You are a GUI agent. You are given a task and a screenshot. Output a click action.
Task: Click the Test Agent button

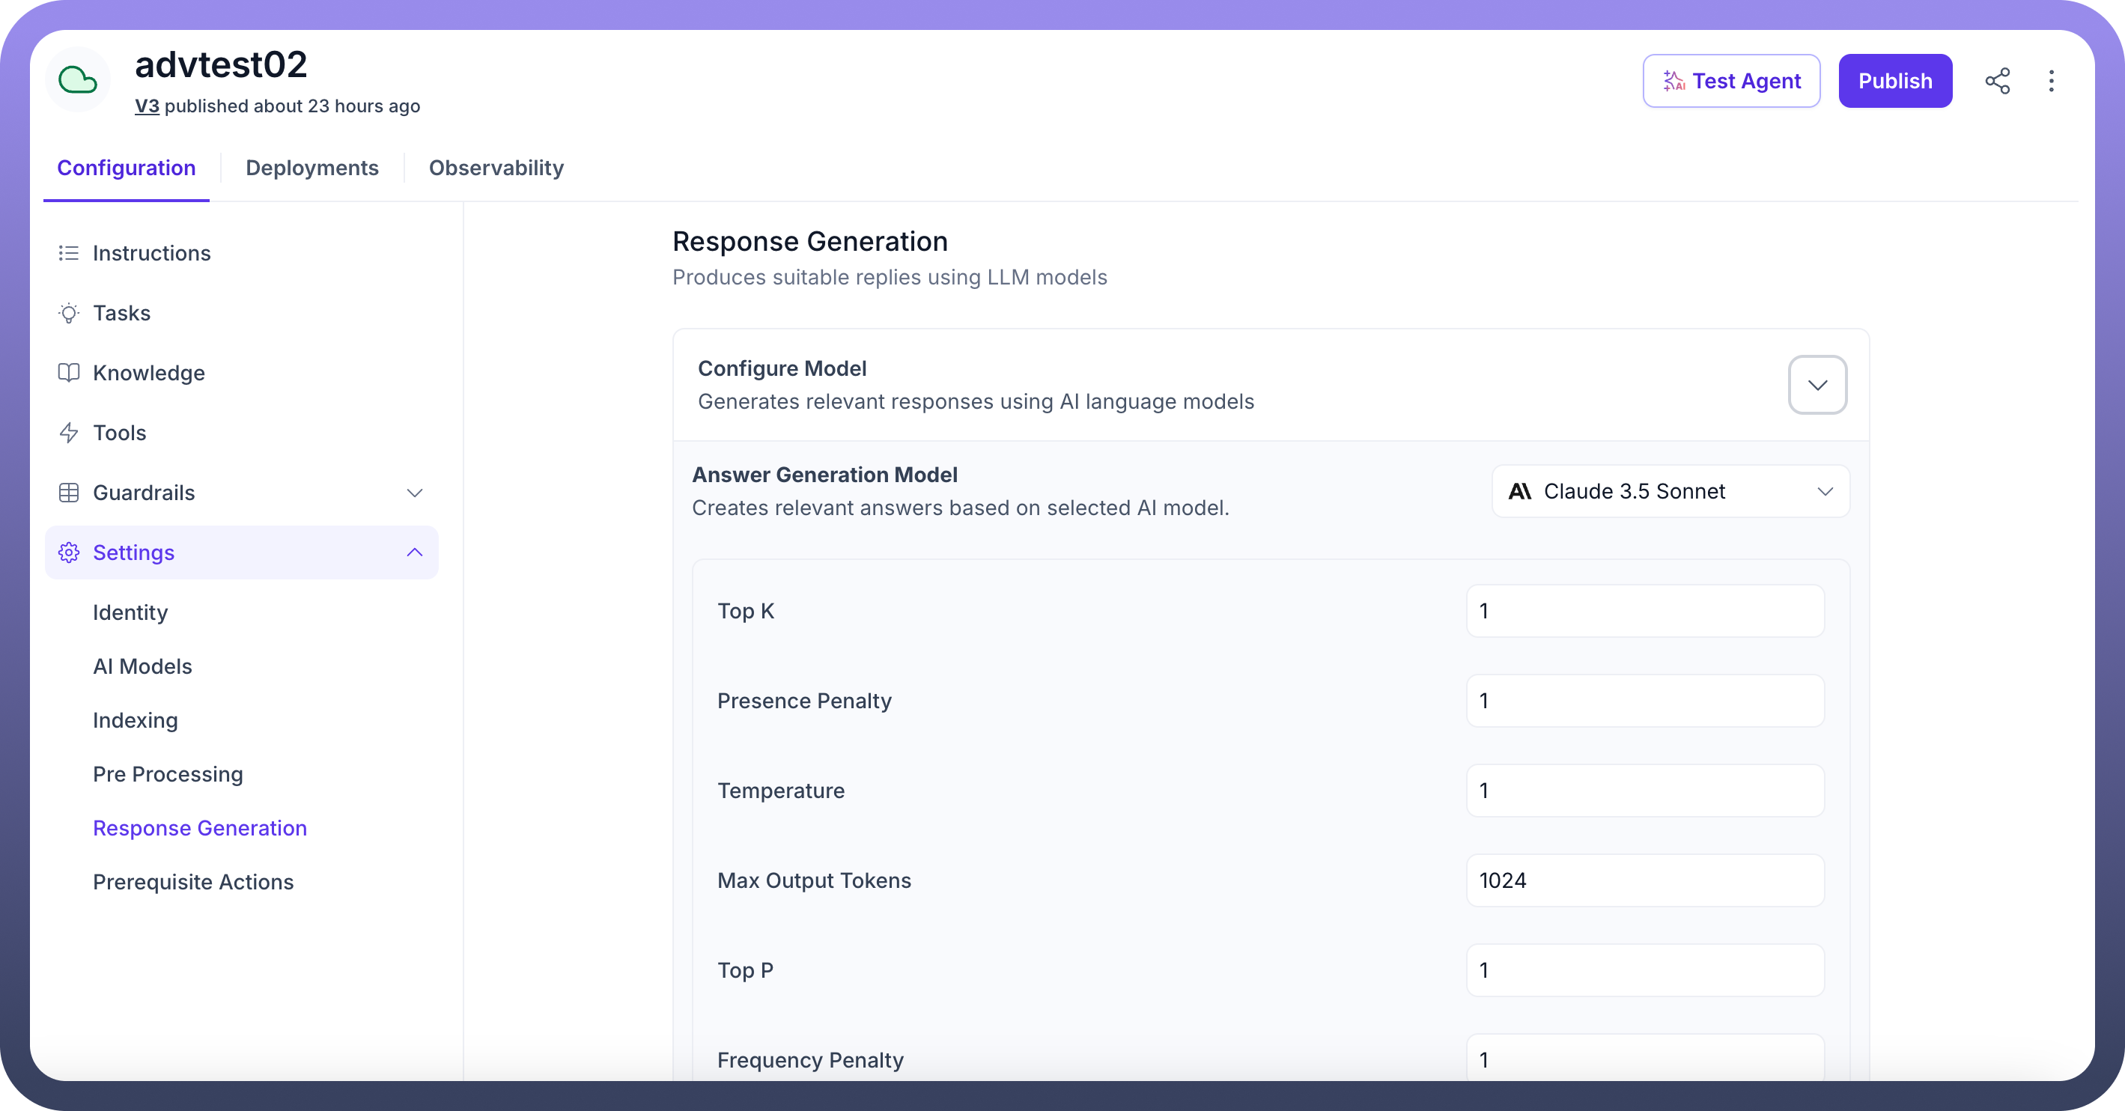click(1731, 81)
